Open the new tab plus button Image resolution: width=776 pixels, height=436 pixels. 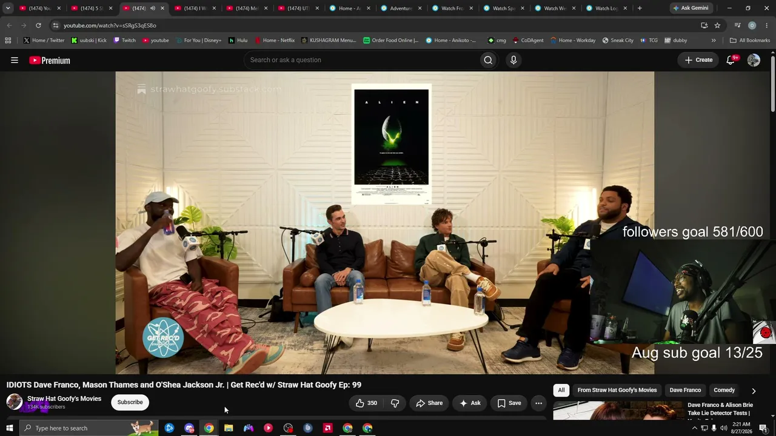click(x=640, y=8)
